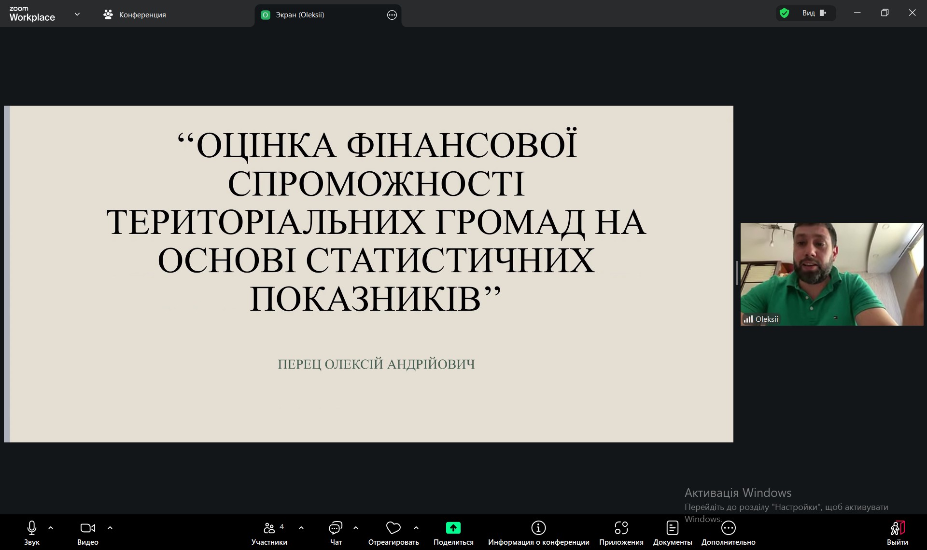Viewport: 927px width, 550px height.
Task: Click the green encryption shield icon
Action: [785, 13]
